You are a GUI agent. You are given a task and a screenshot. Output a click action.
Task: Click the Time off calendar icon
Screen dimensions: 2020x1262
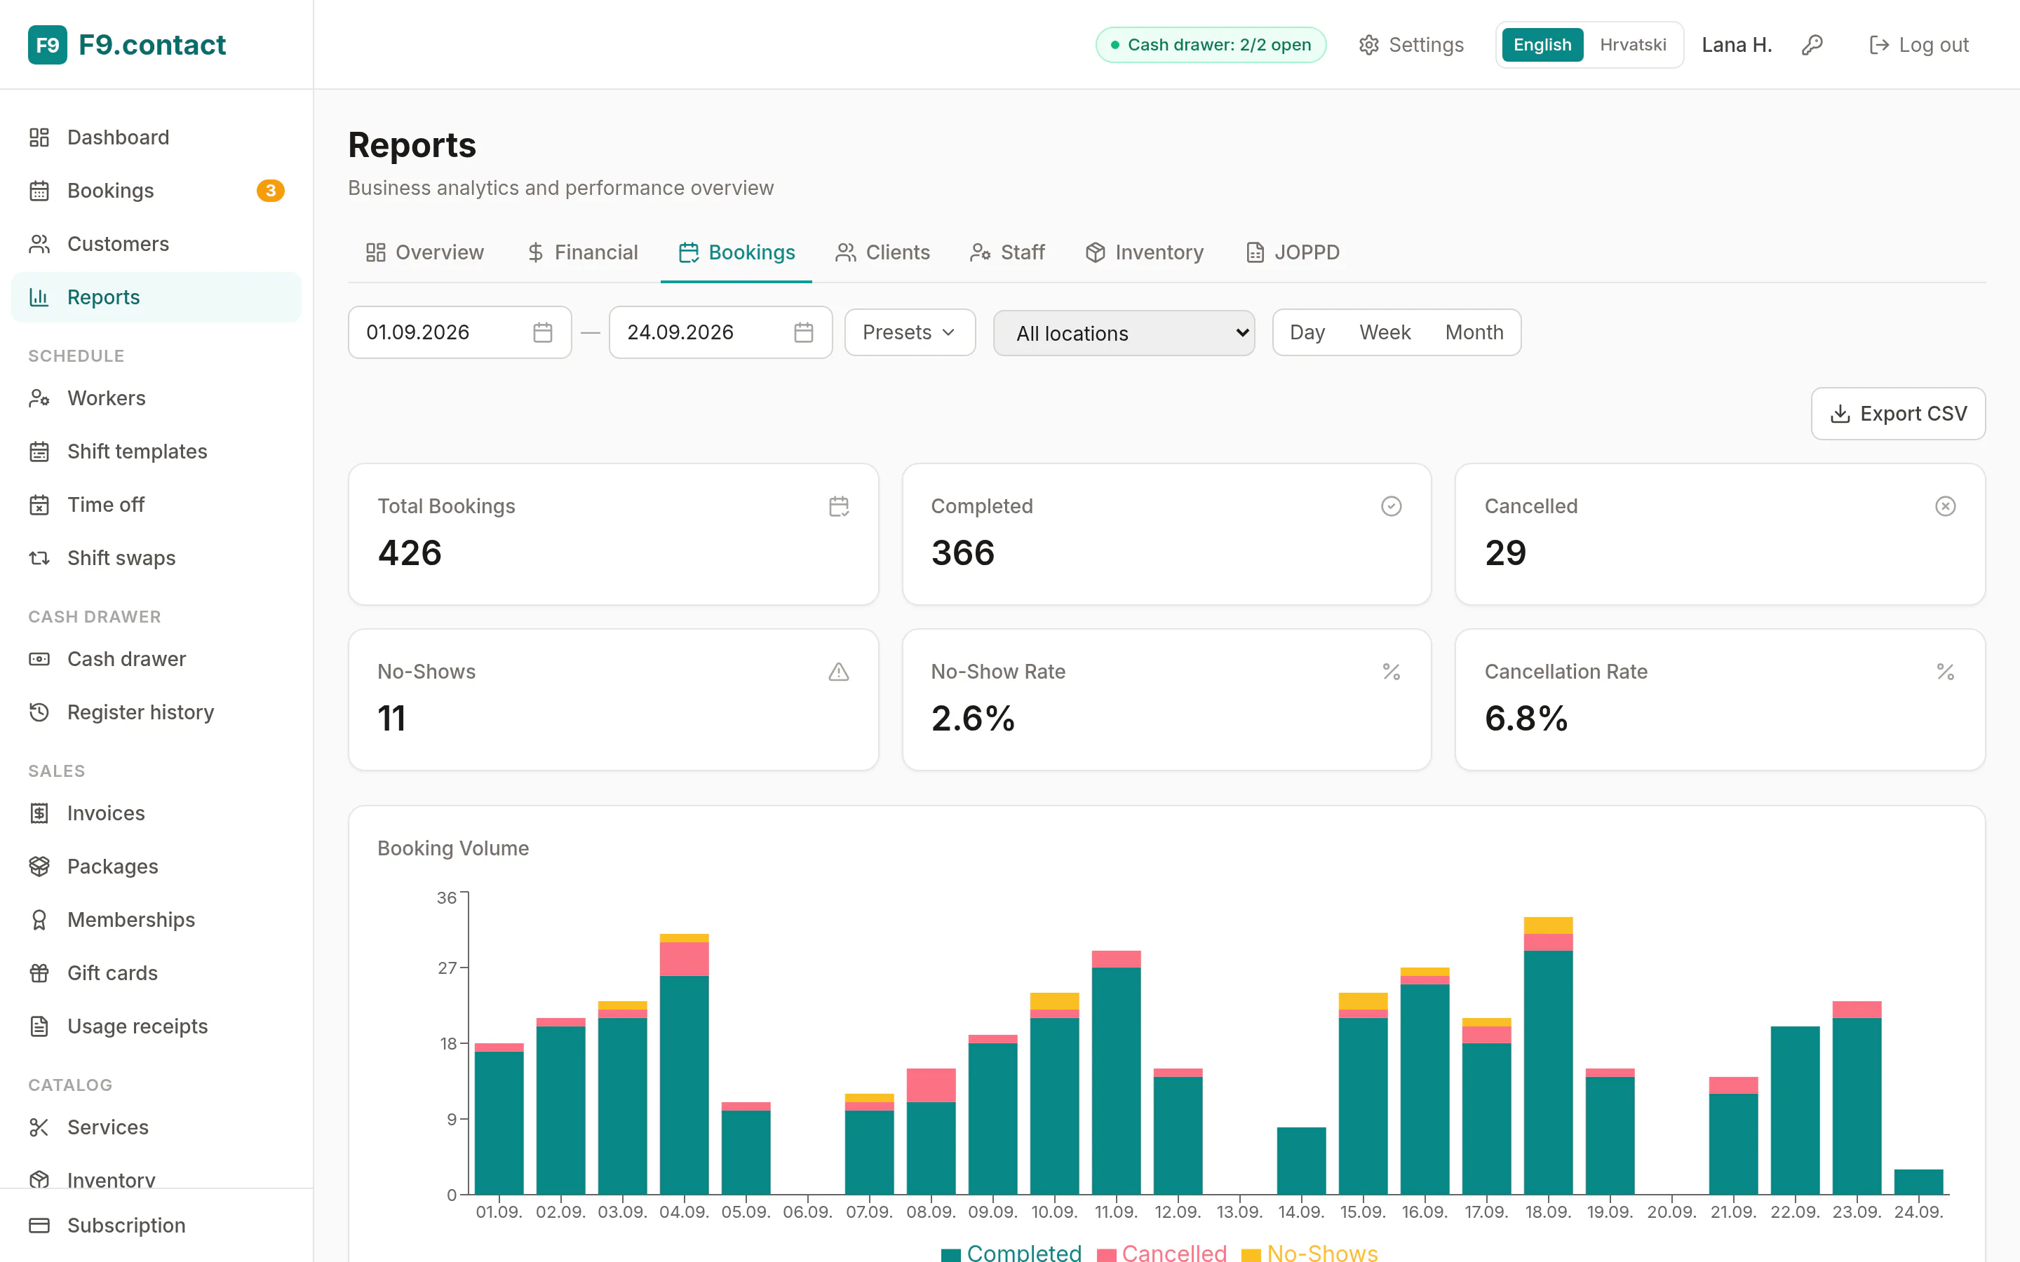(x=39, y=505)
